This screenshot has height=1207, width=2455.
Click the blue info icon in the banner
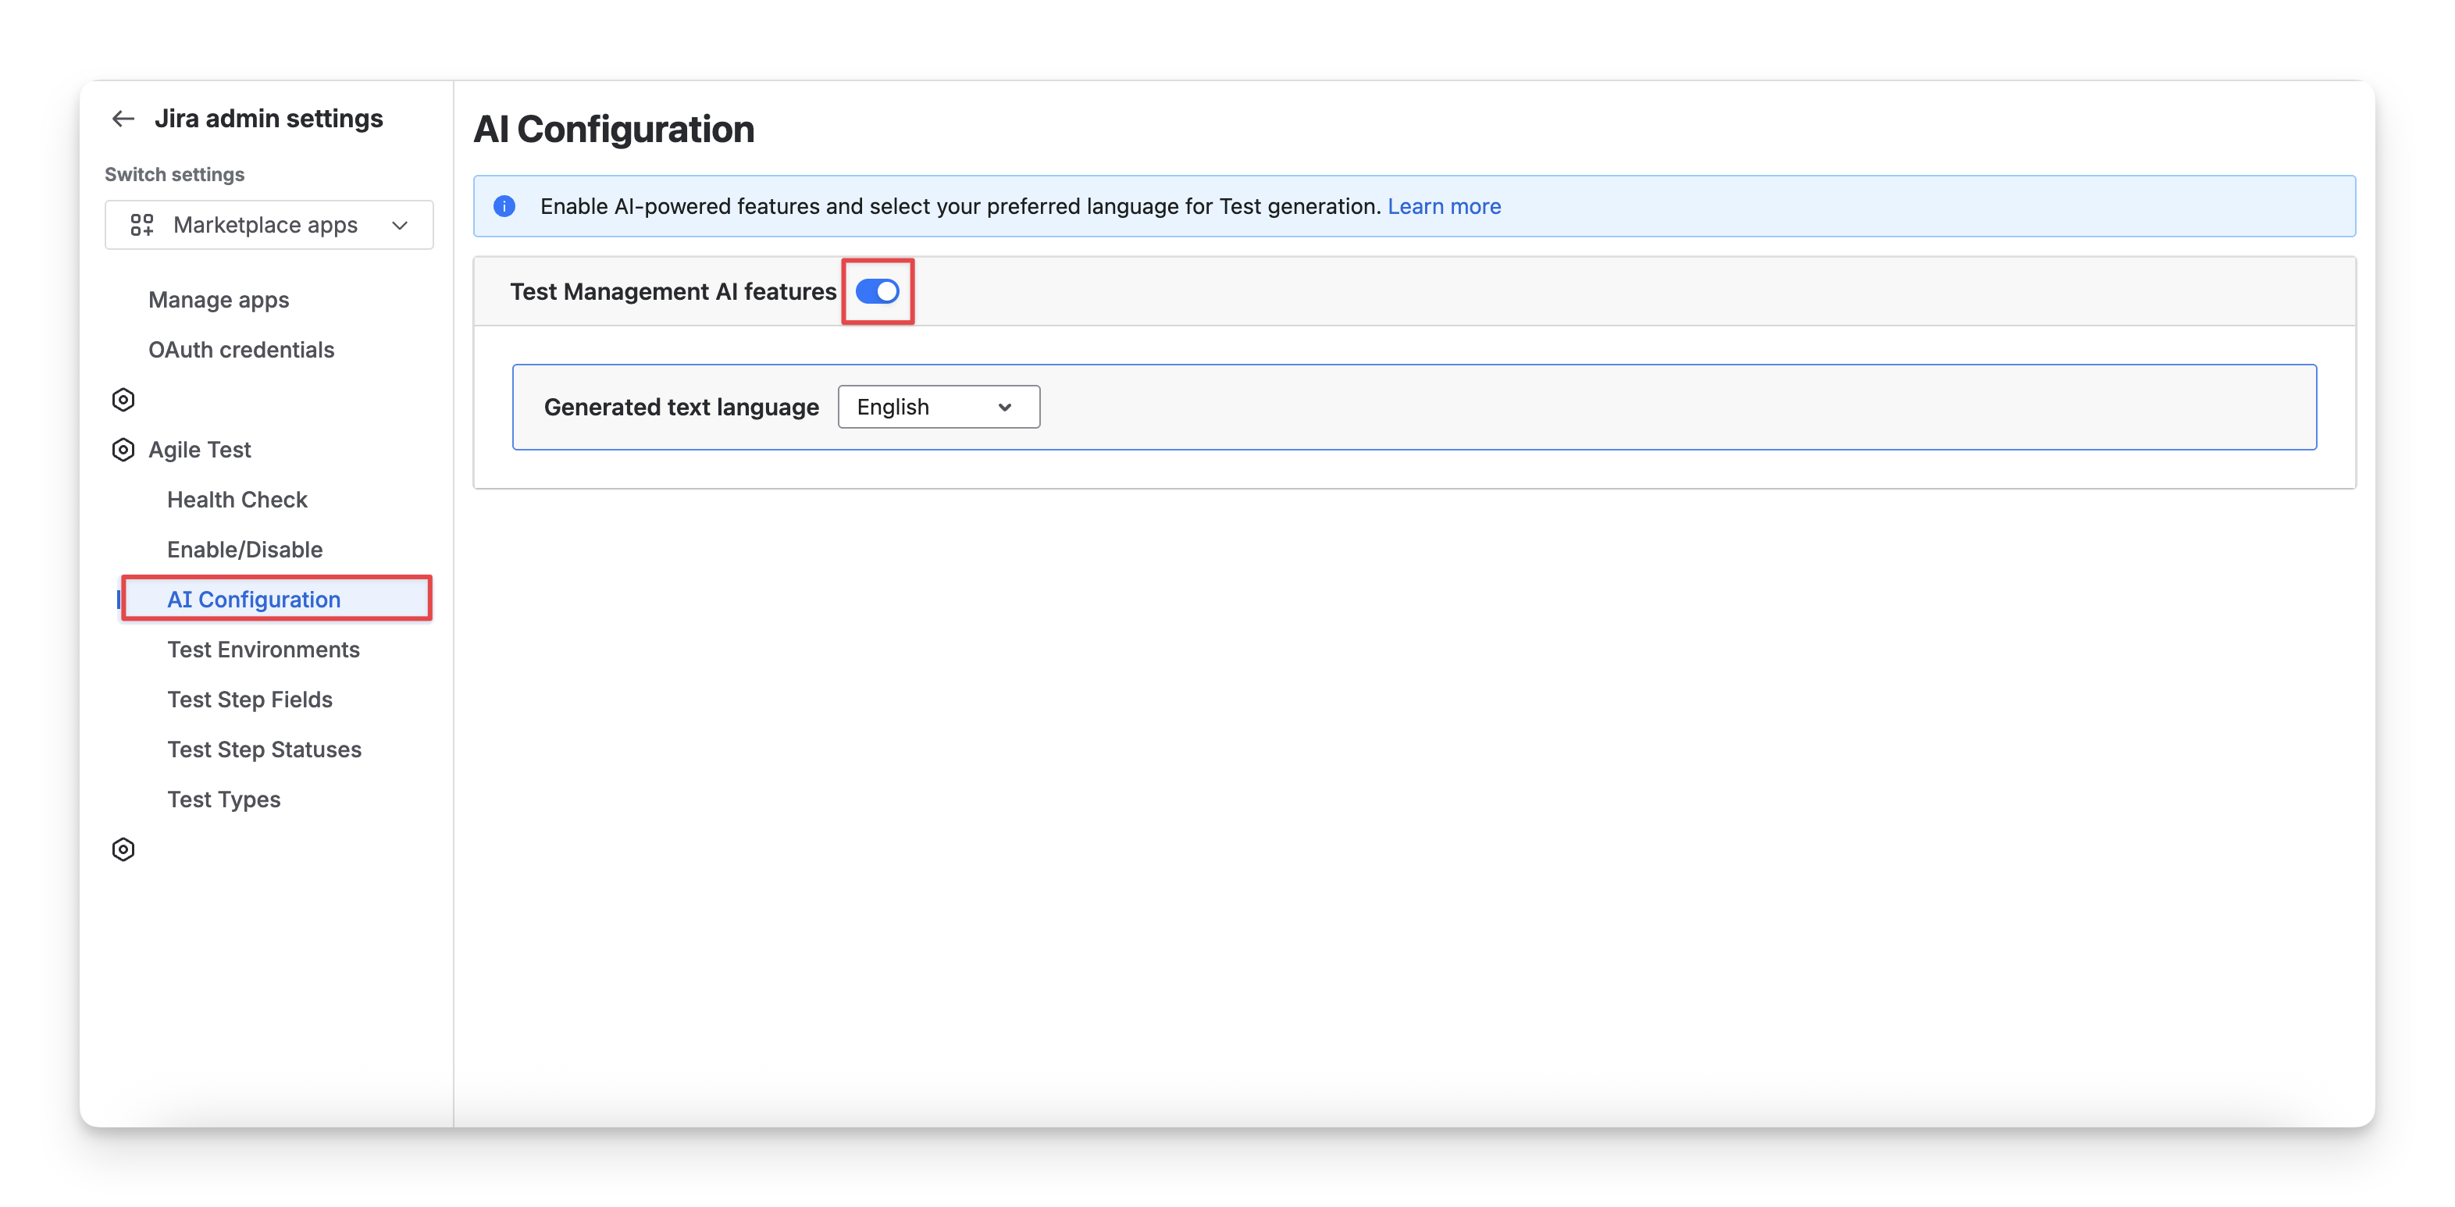[x=504, y=206]
